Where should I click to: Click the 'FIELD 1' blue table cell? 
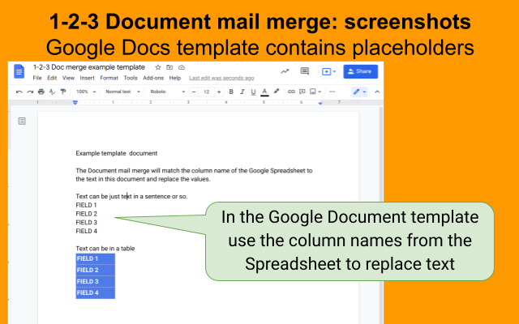(96, 259)
